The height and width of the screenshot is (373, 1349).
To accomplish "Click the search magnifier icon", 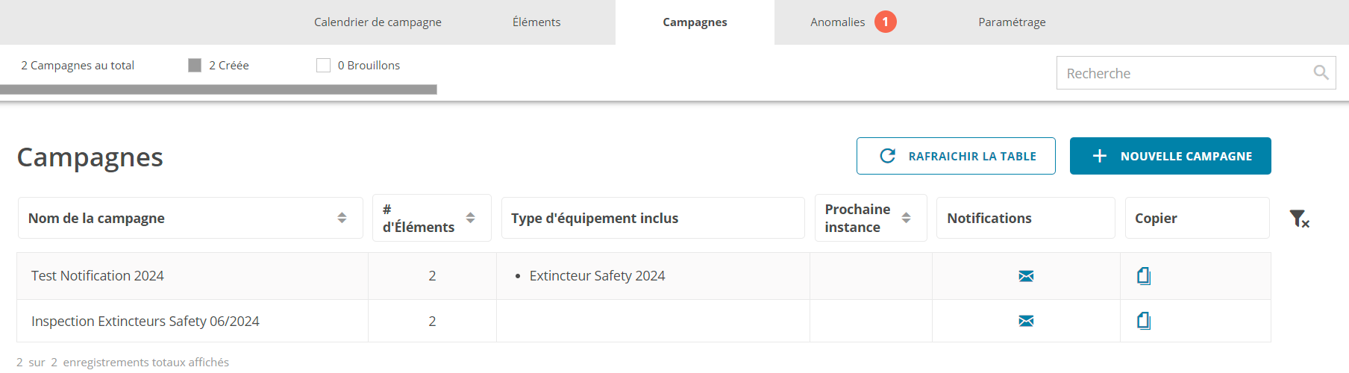I will point(1321,72).
